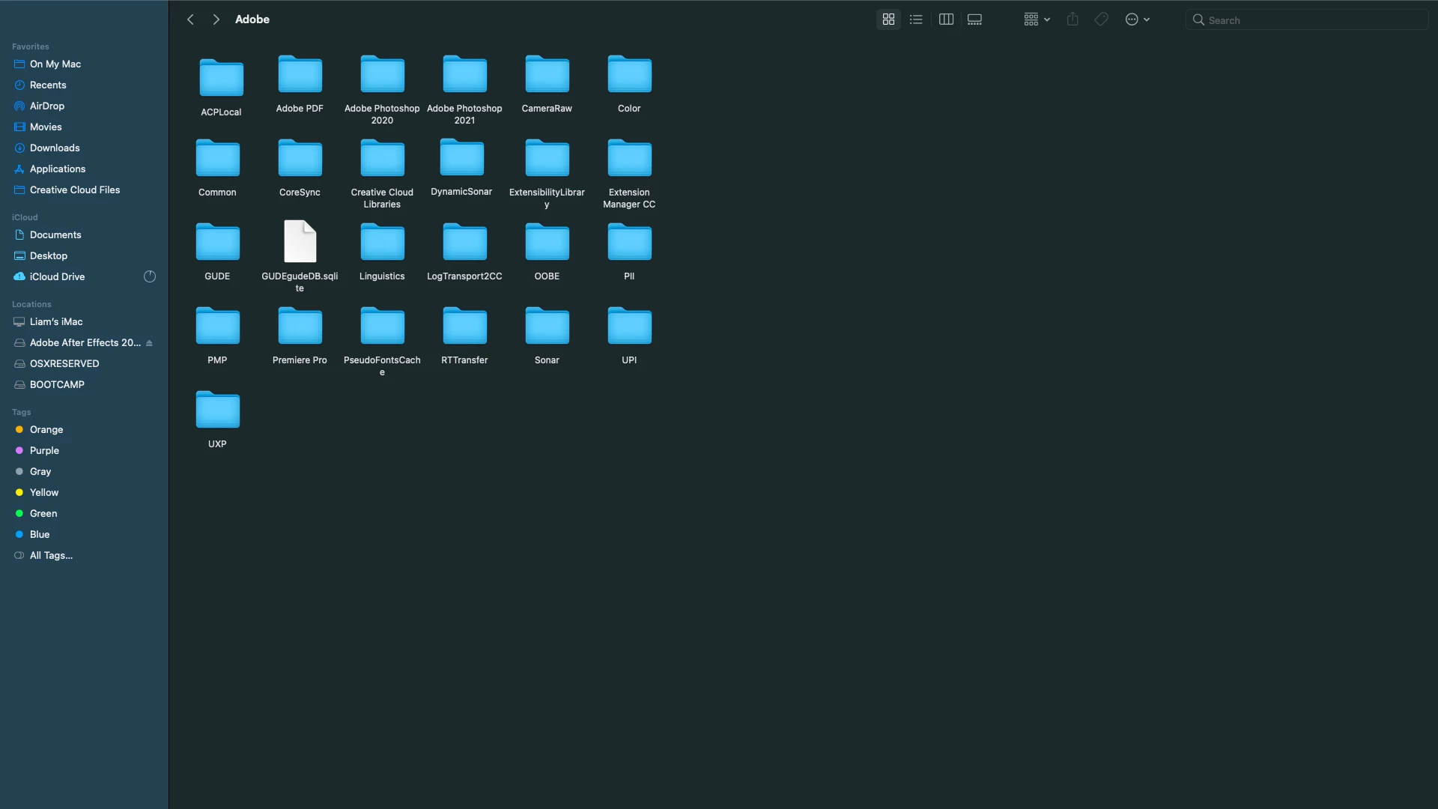Screen dimensions: 1438x809
Task: Go back with the left chevron
Action: 190,19
